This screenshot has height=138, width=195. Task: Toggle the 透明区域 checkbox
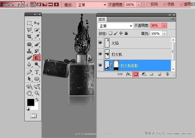(x=181, y=5)
